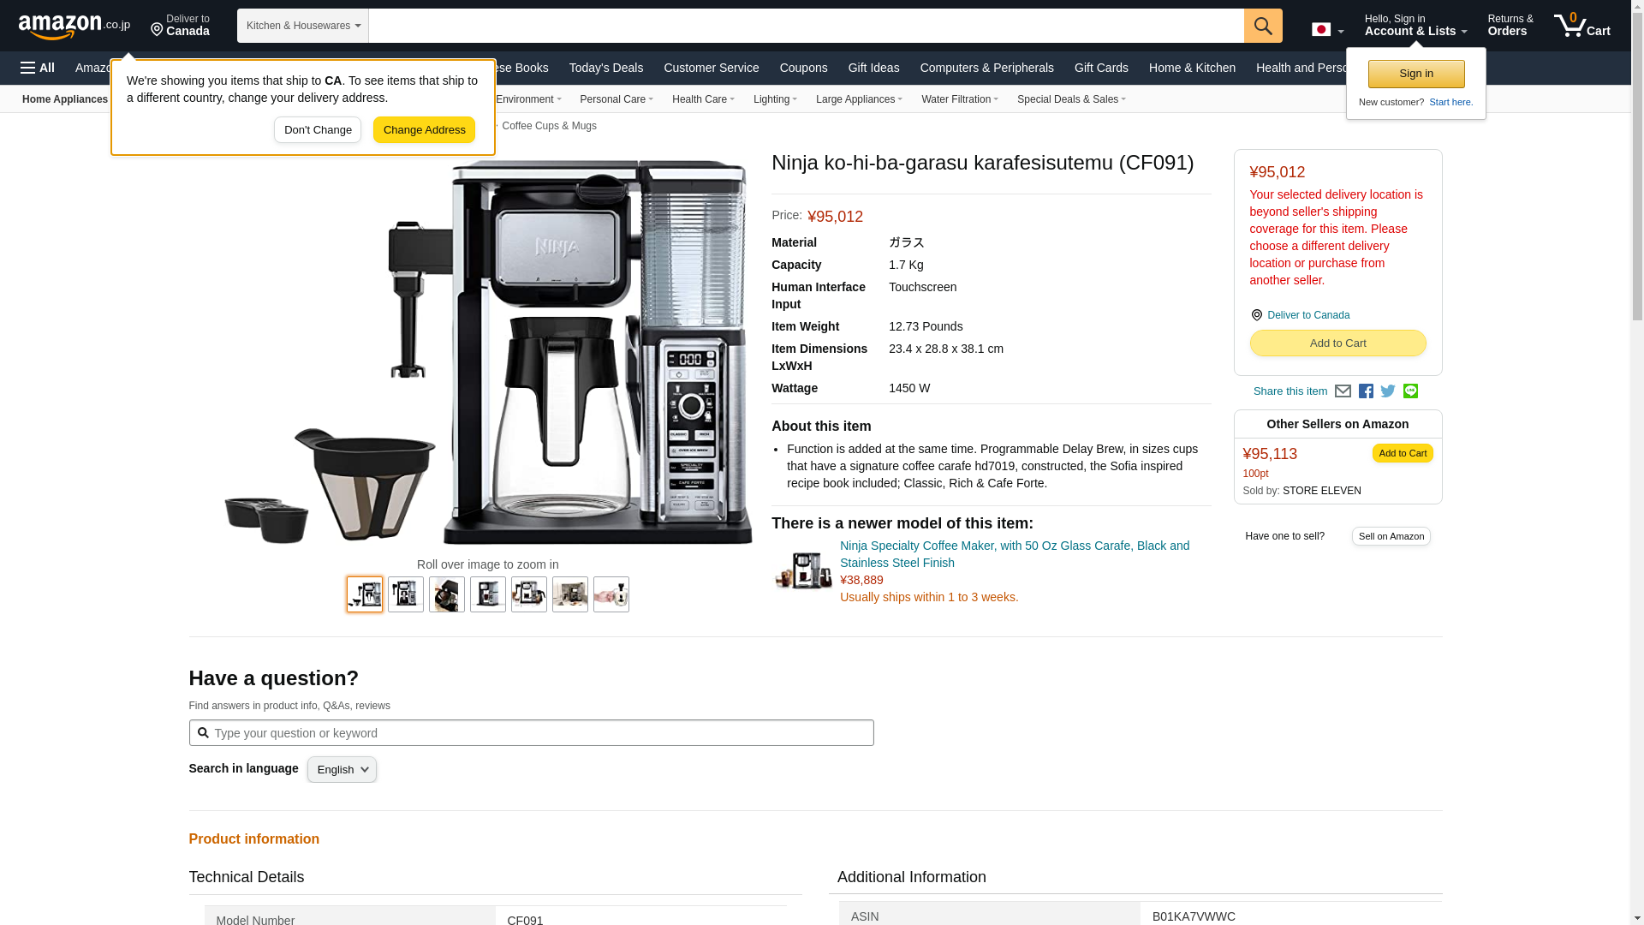The height and width of the screenshot is (925, 1644).
Task: Open the Japan flag language selector
Action: coord(1327,30)
